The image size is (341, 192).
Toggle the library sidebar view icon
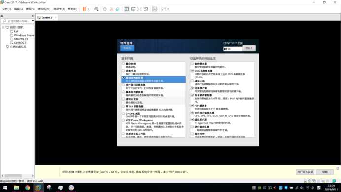[127, 9]
